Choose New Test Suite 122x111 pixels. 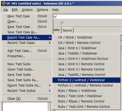[27, 64]
